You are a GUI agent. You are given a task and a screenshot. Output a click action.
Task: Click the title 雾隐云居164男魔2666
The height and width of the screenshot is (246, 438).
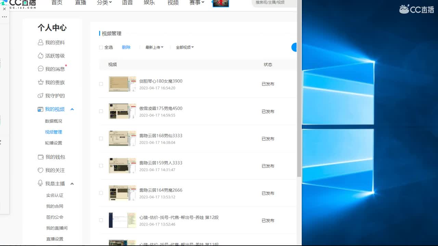pyautogui.click(x=161, y=190)
